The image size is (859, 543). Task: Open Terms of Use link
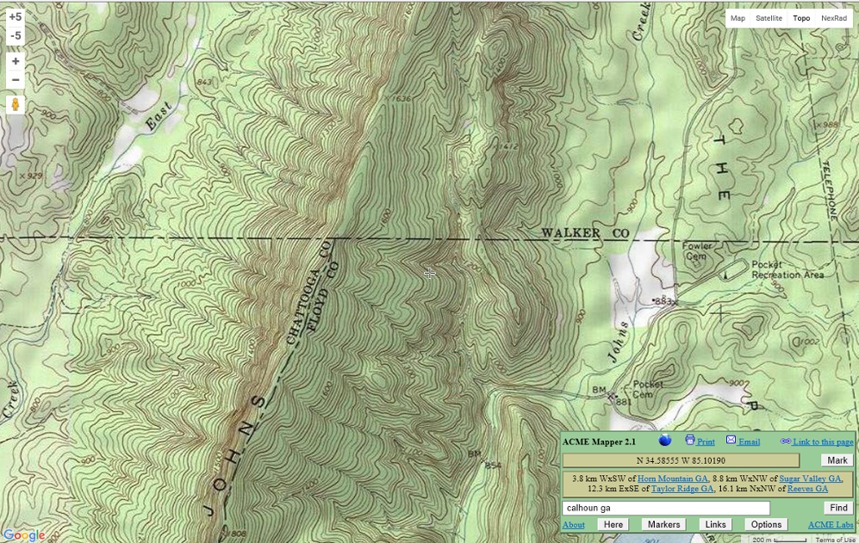click(835, 540)
